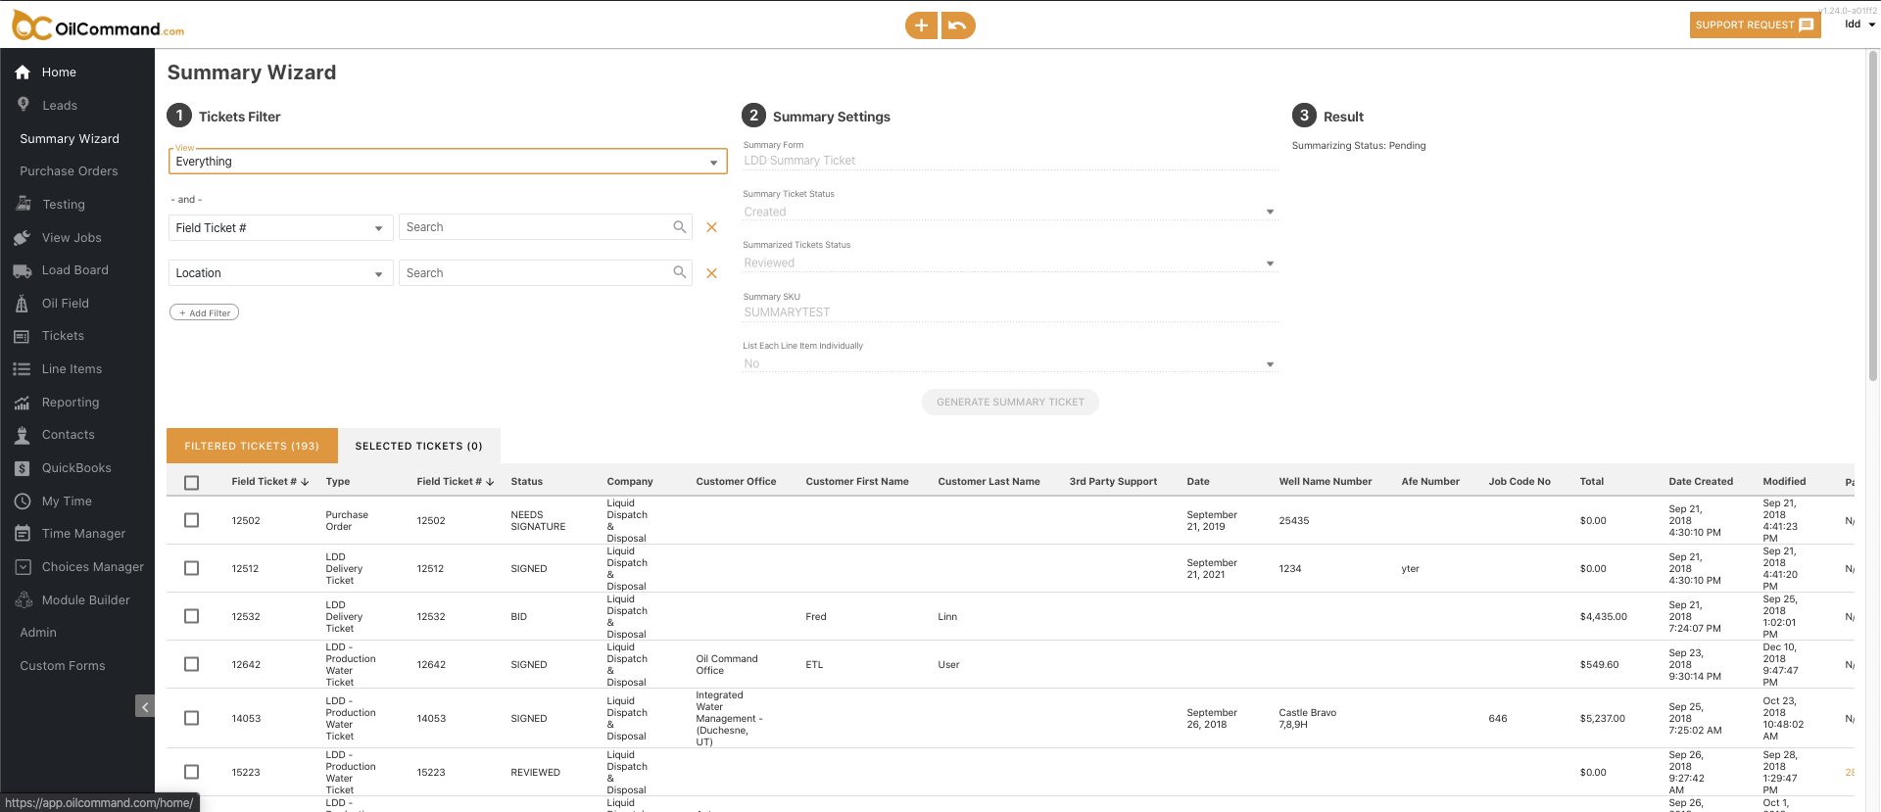This screenshot has width=1881, height=812.
Task: Select the checkbox for ticket 12642
Action: click(192, 664)
